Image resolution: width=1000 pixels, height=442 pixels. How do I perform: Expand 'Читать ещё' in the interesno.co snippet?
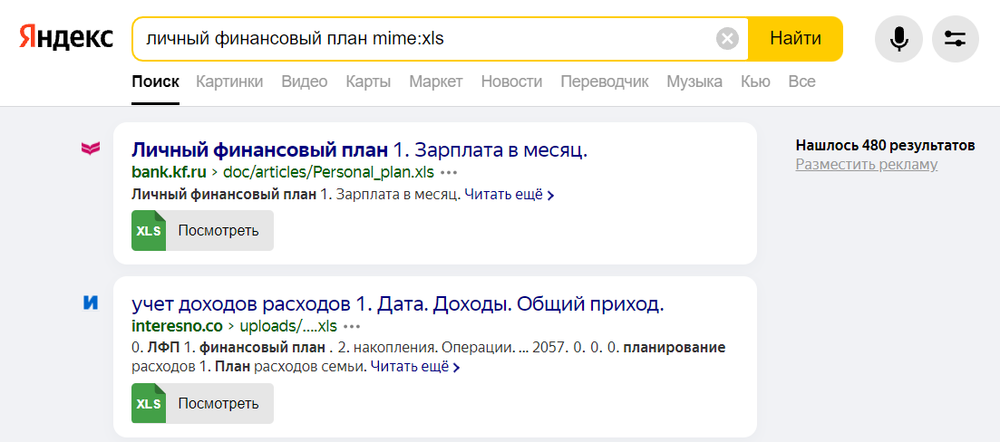coord(415,367)
